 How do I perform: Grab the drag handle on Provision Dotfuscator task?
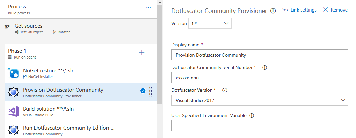(x=151, y=92)
